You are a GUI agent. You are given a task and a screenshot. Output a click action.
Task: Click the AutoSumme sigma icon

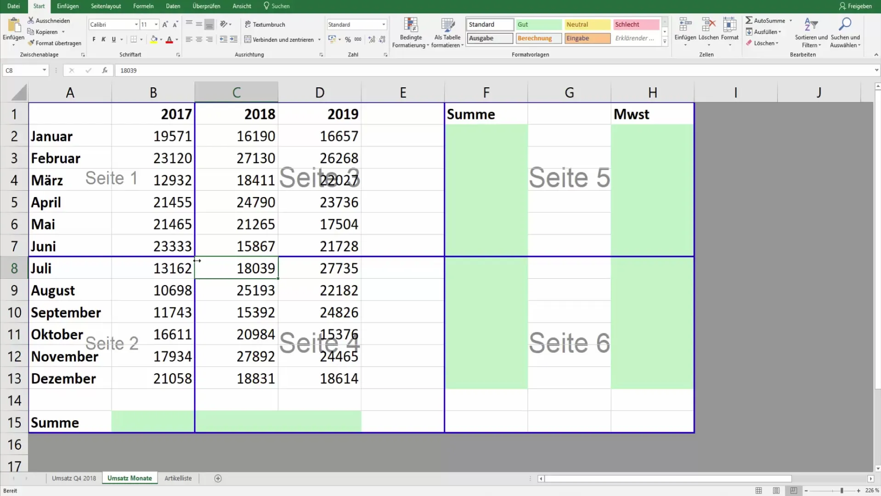749,20
